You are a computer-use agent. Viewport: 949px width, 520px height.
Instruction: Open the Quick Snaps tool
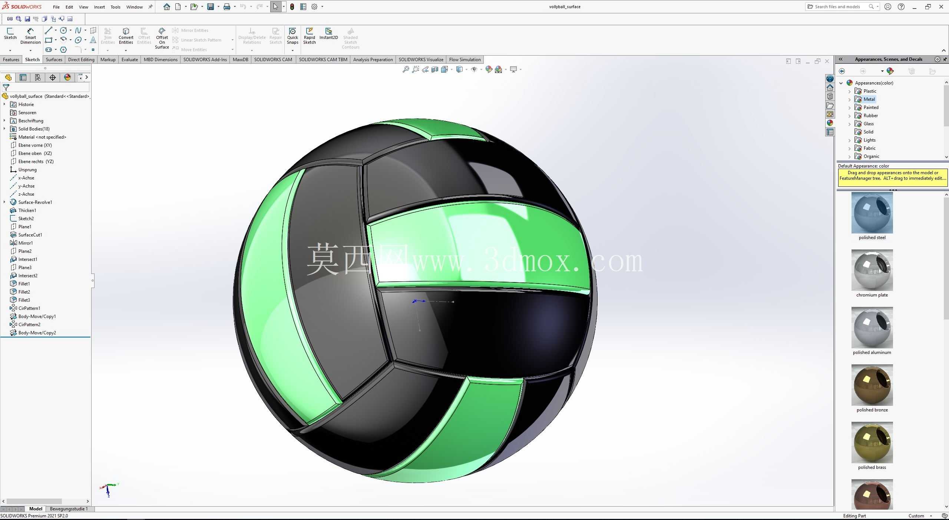(292, 36)
